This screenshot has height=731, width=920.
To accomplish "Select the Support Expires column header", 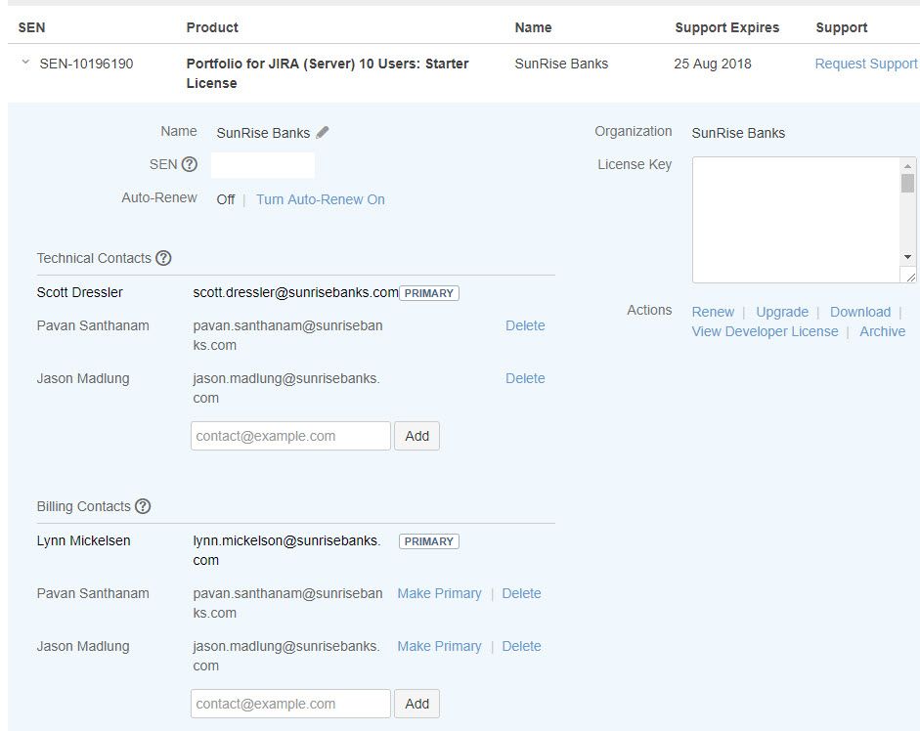I will pos(727,27).
